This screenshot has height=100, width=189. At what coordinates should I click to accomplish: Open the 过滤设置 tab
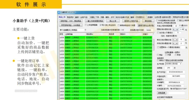pos(163,17)
